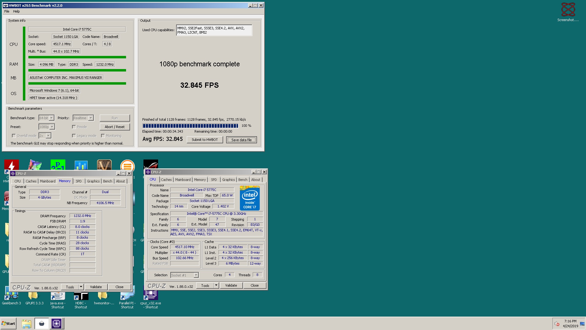This screenshot has height=330, width=586.
Task: Open Caches tab in CPU-Z CPU window
Action: click(166, 180)
